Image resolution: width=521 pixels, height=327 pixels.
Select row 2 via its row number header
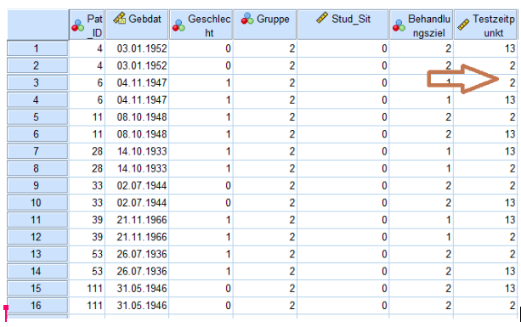tap(37, 65)
